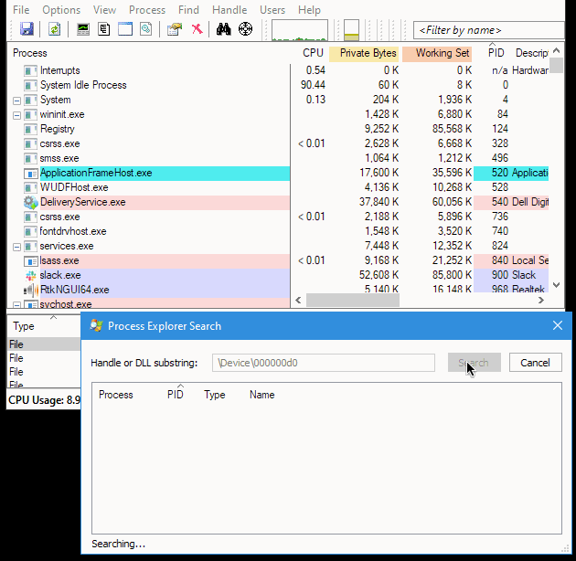Click the slack.exe process icon
Screen dimensions: 576x561
[30, 275]
